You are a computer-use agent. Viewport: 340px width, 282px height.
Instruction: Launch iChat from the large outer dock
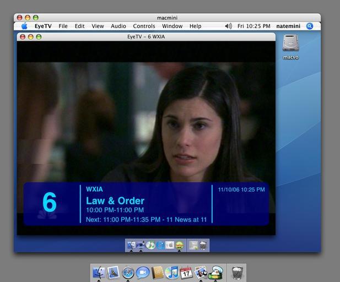click(143, 272)
